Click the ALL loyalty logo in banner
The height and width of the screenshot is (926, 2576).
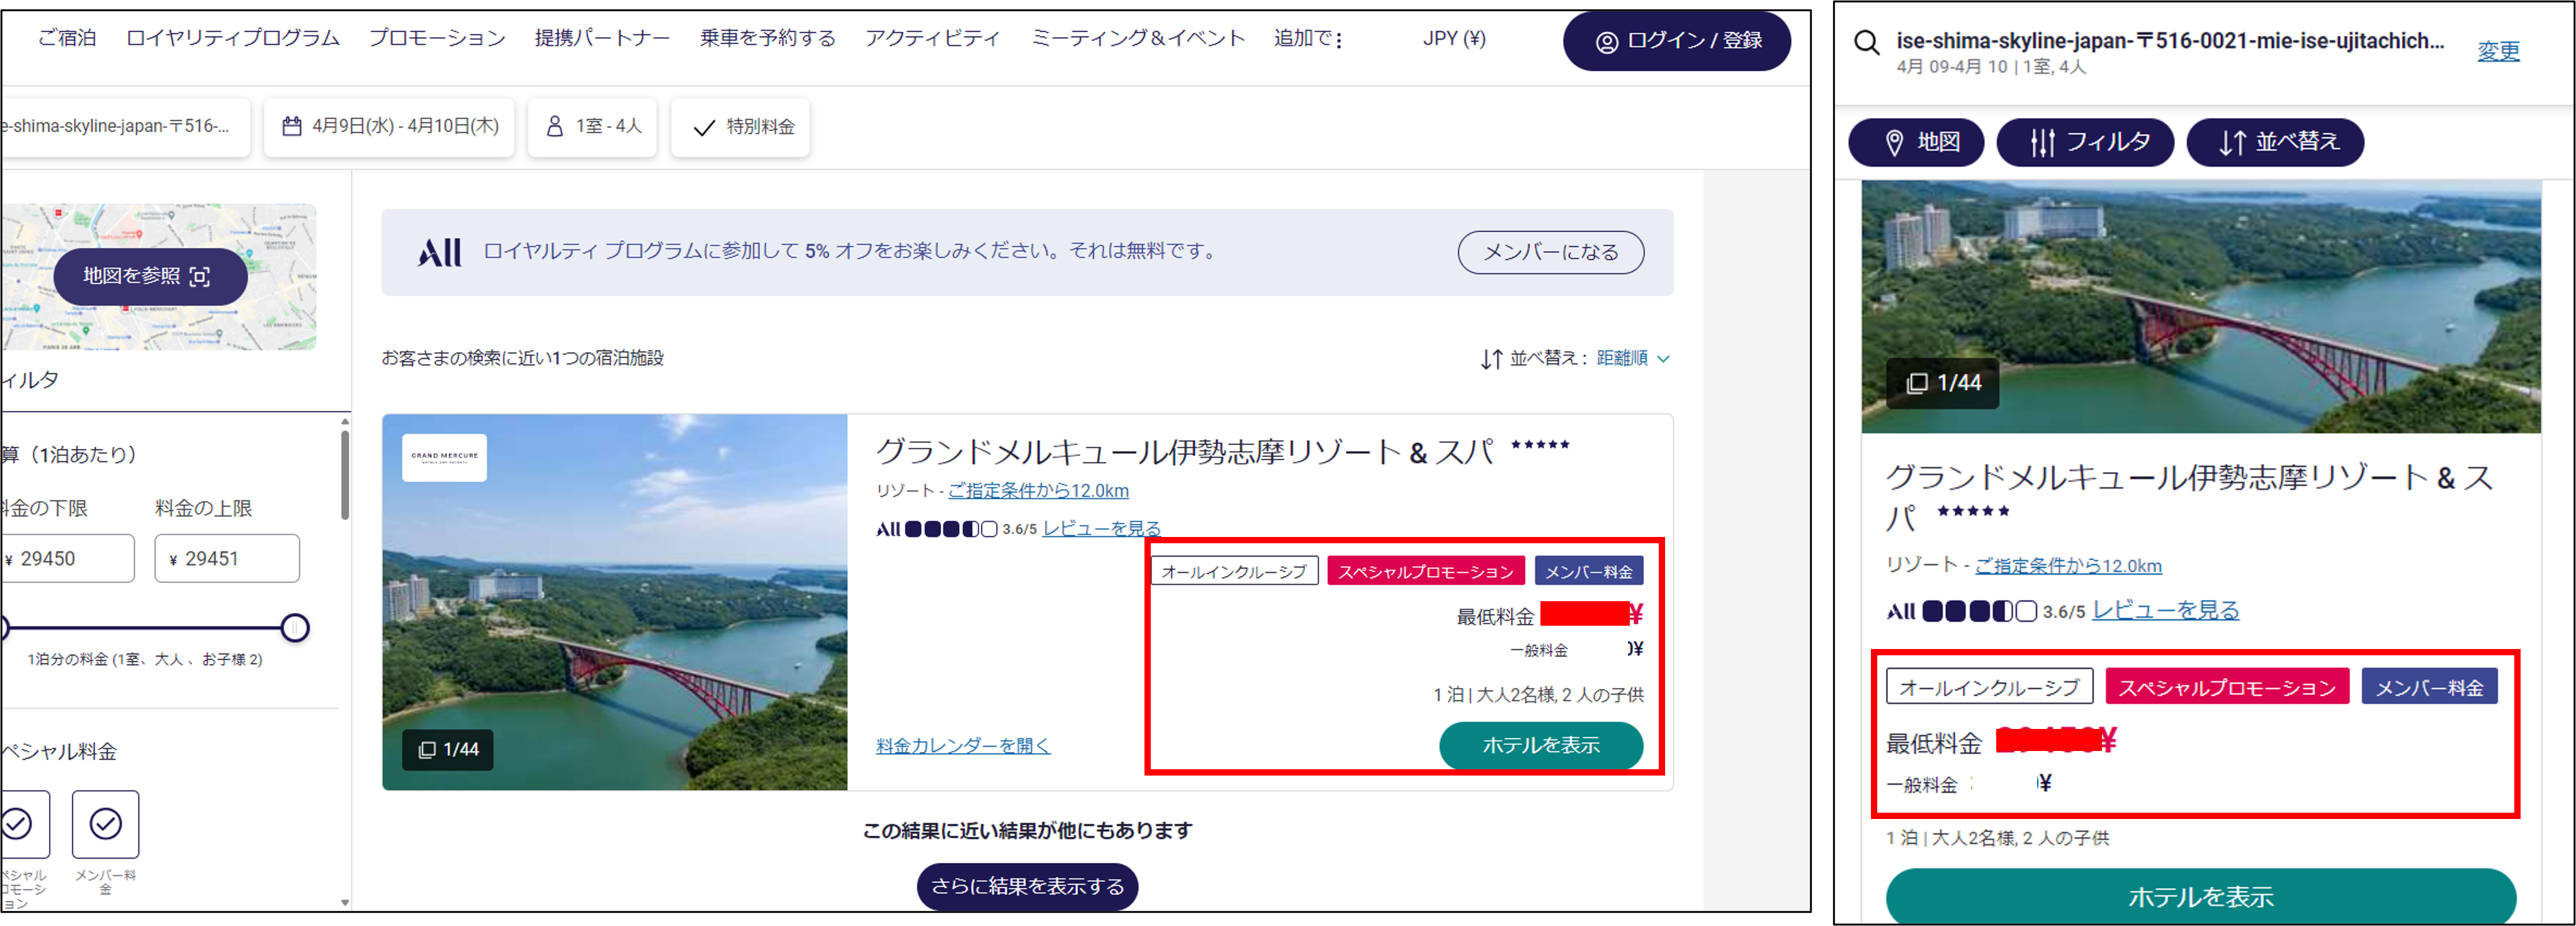(x=440, y=252)
